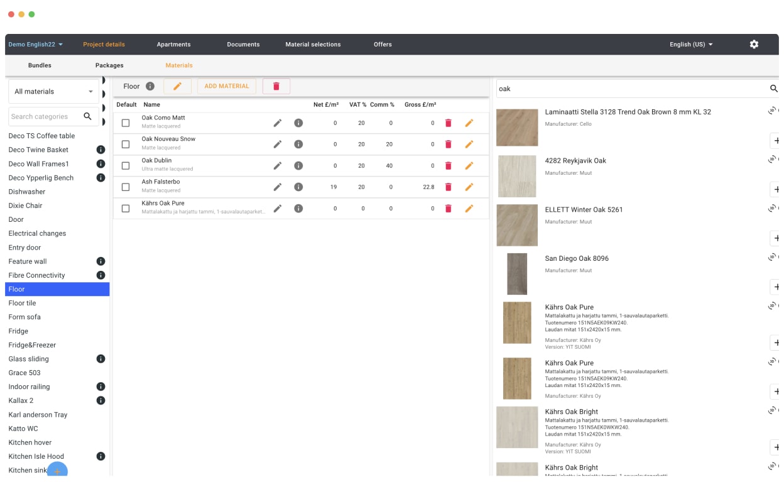The width and height of the screenshot is (784, 482).
Task: Check default box for Ash Falsterbo
Action: pos(126,187)
